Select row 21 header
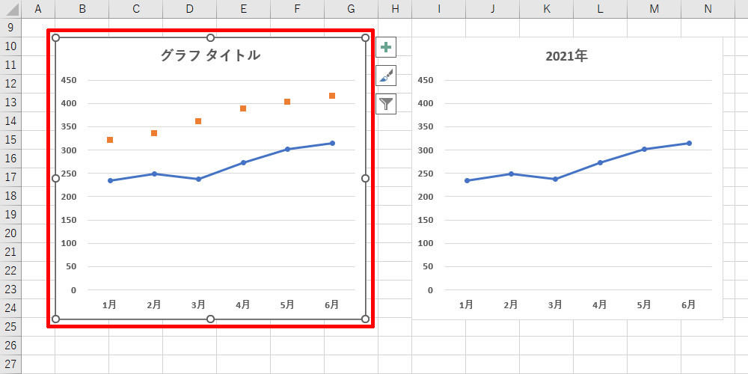 [10, 252]
